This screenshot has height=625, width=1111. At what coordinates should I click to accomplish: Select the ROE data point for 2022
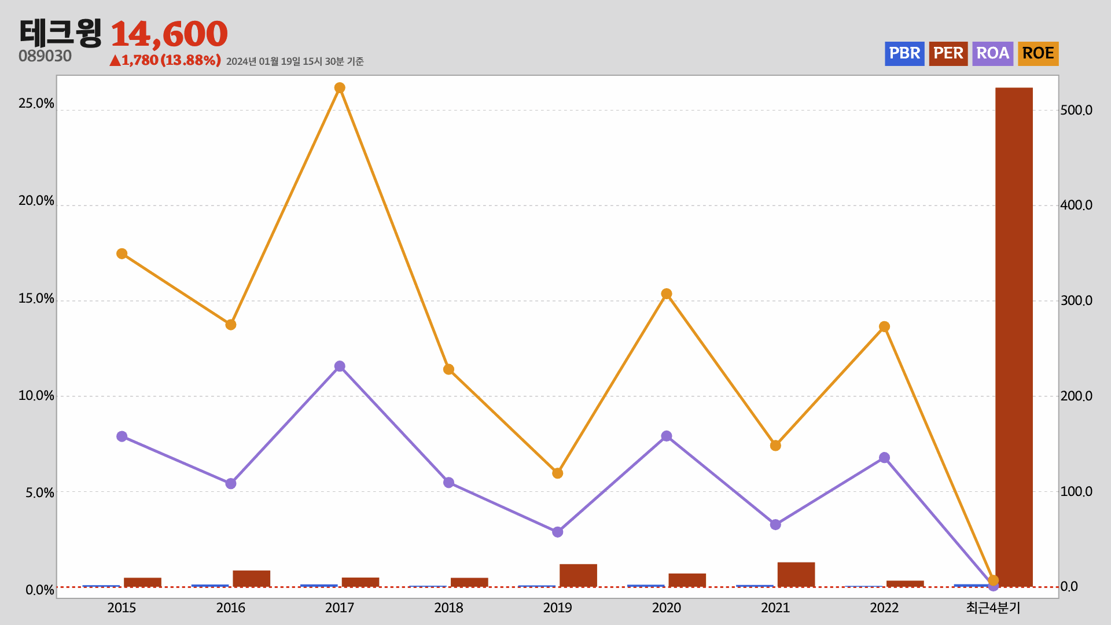[x=884, y=327]
